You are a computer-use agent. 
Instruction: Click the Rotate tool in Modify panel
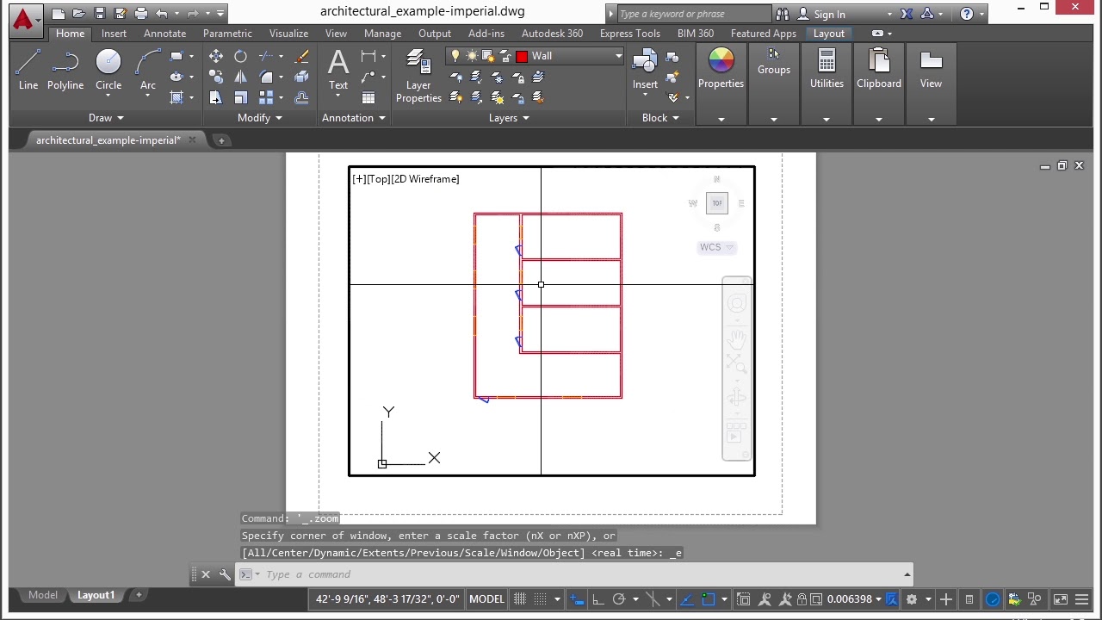(x=241, y=56)
